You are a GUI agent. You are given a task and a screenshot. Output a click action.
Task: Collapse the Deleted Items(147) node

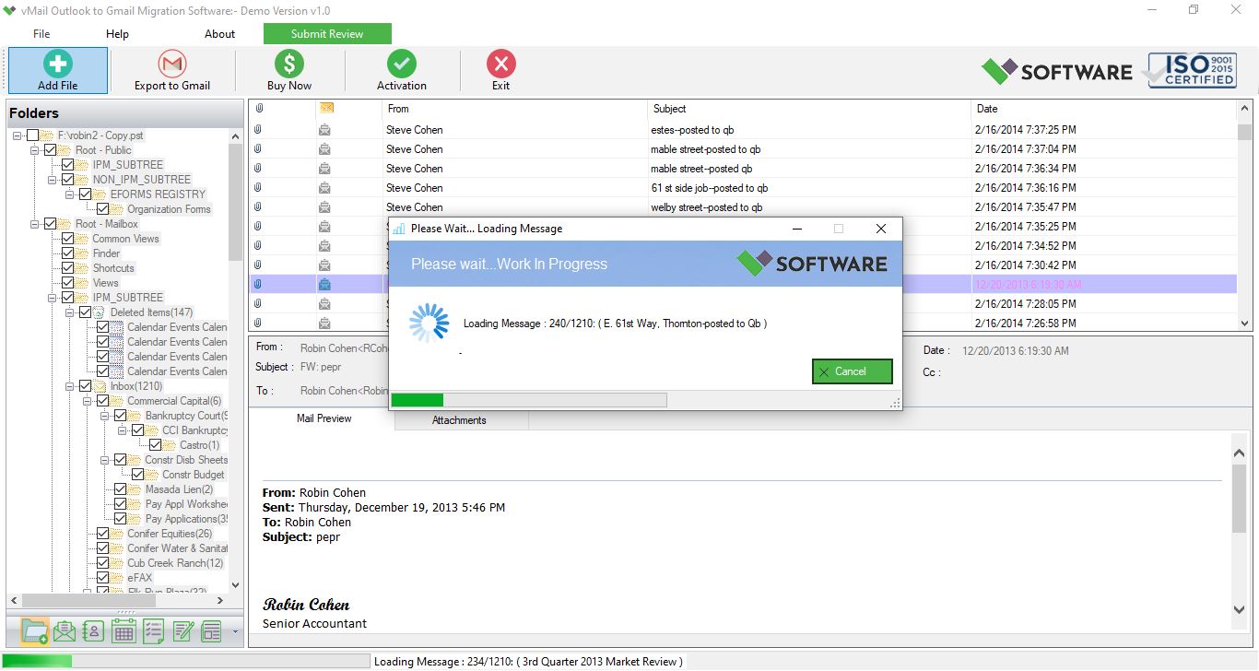(x=70, y=312)
